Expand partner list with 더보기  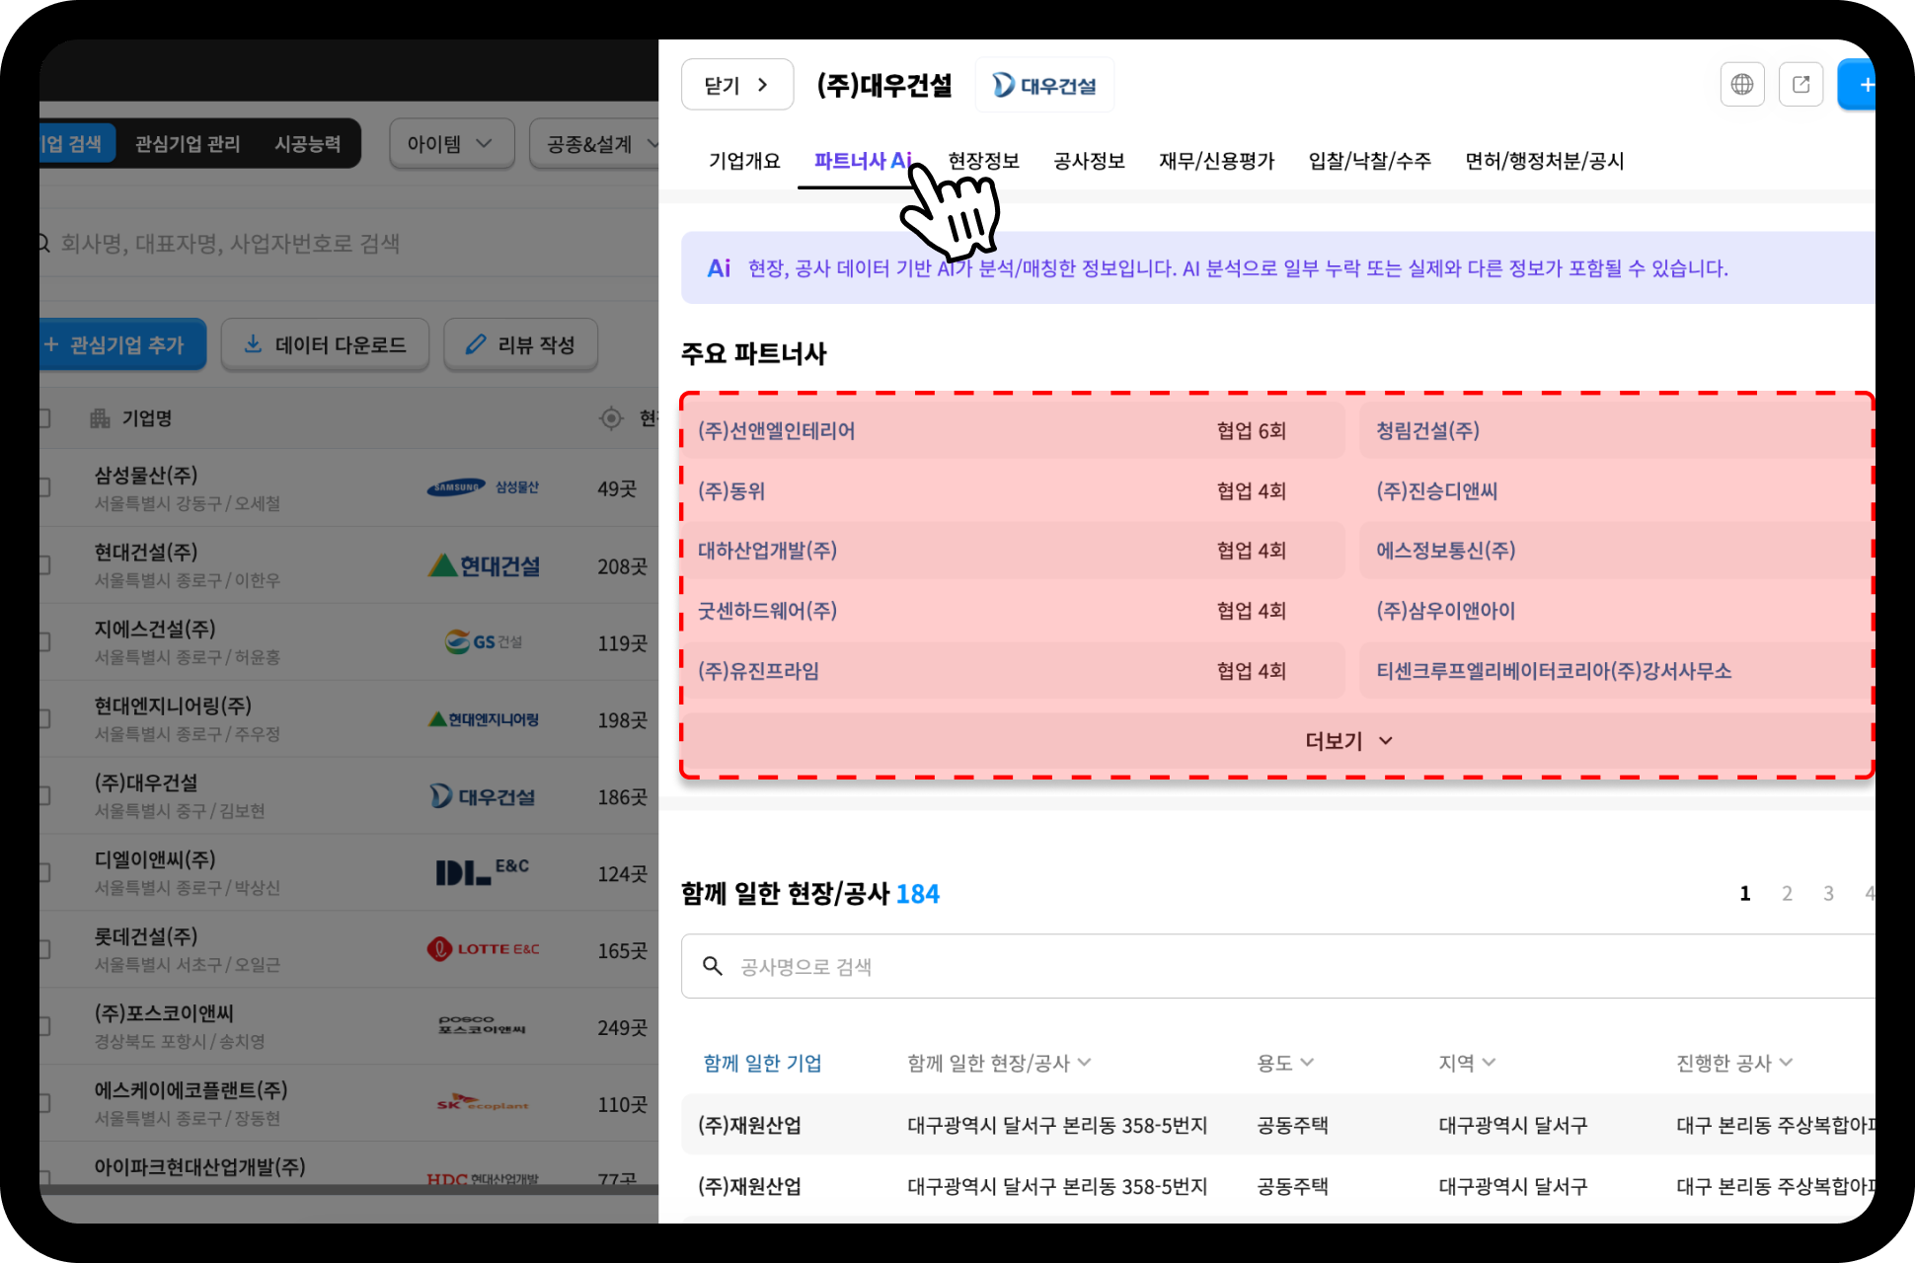(1347, 741)
